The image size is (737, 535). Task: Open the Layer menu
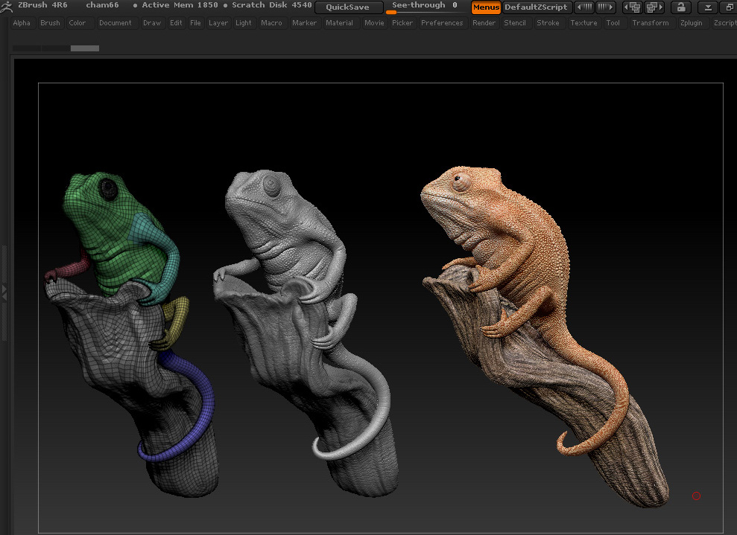[x=218, y=22]
